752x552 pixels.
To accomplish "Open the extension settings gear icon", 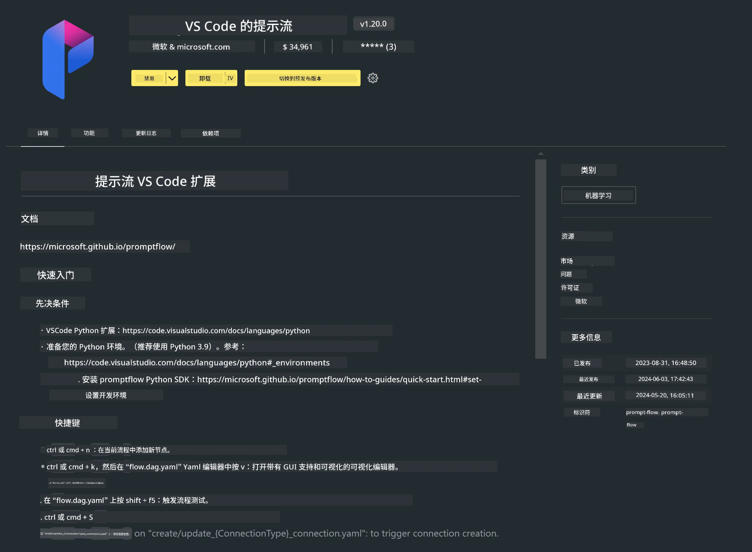I will coord(373,78).
